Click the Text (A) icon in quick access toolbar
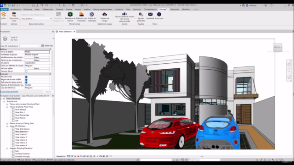Image resolution: width=294 pixels, height=165 pixels. click(x=60, y=5)
